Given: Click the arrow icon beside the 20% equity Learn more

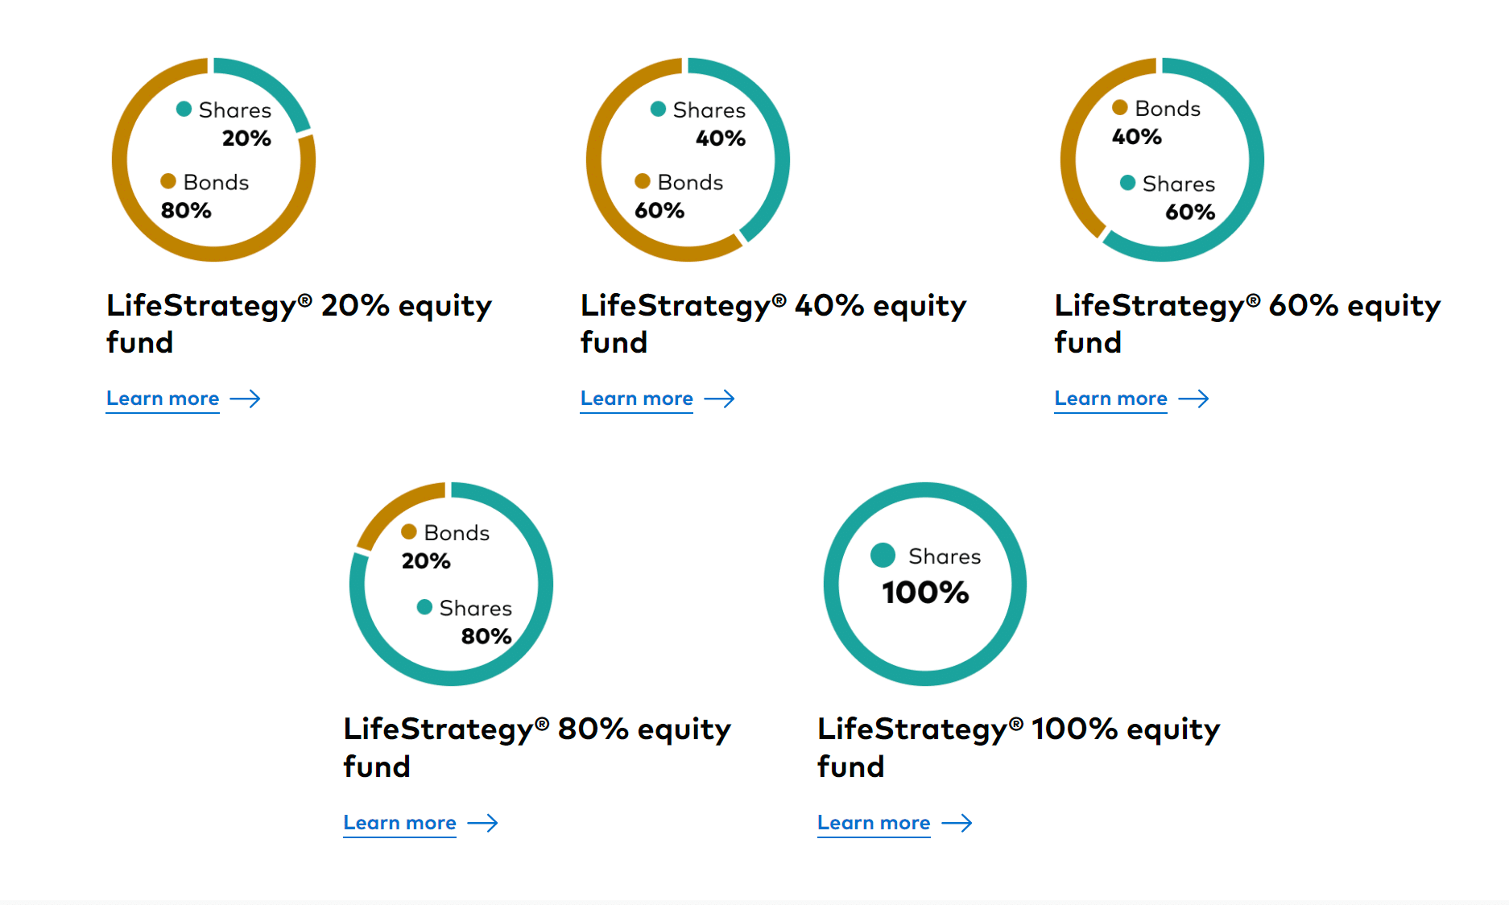Looking at the screenshot, I should (245, 399).
